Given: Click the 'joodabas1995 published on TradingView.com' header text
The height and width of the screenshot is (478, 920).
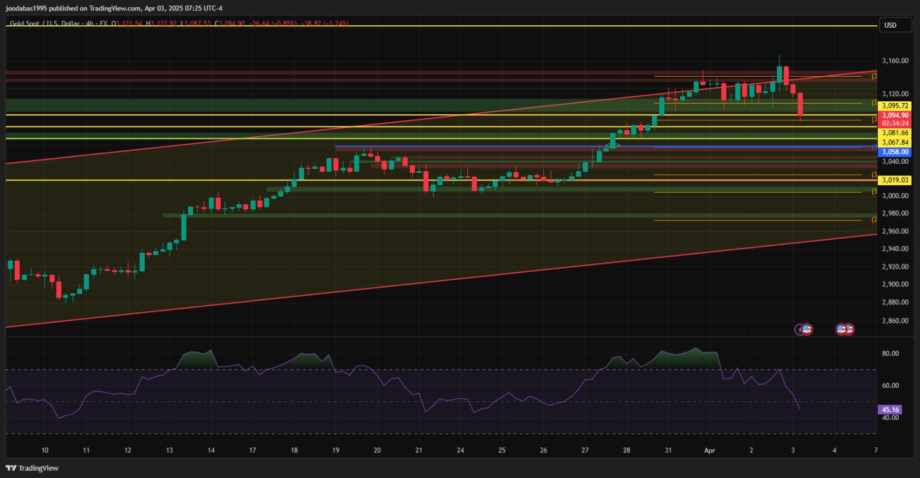Looking at the screenshot, I should 74,9.
